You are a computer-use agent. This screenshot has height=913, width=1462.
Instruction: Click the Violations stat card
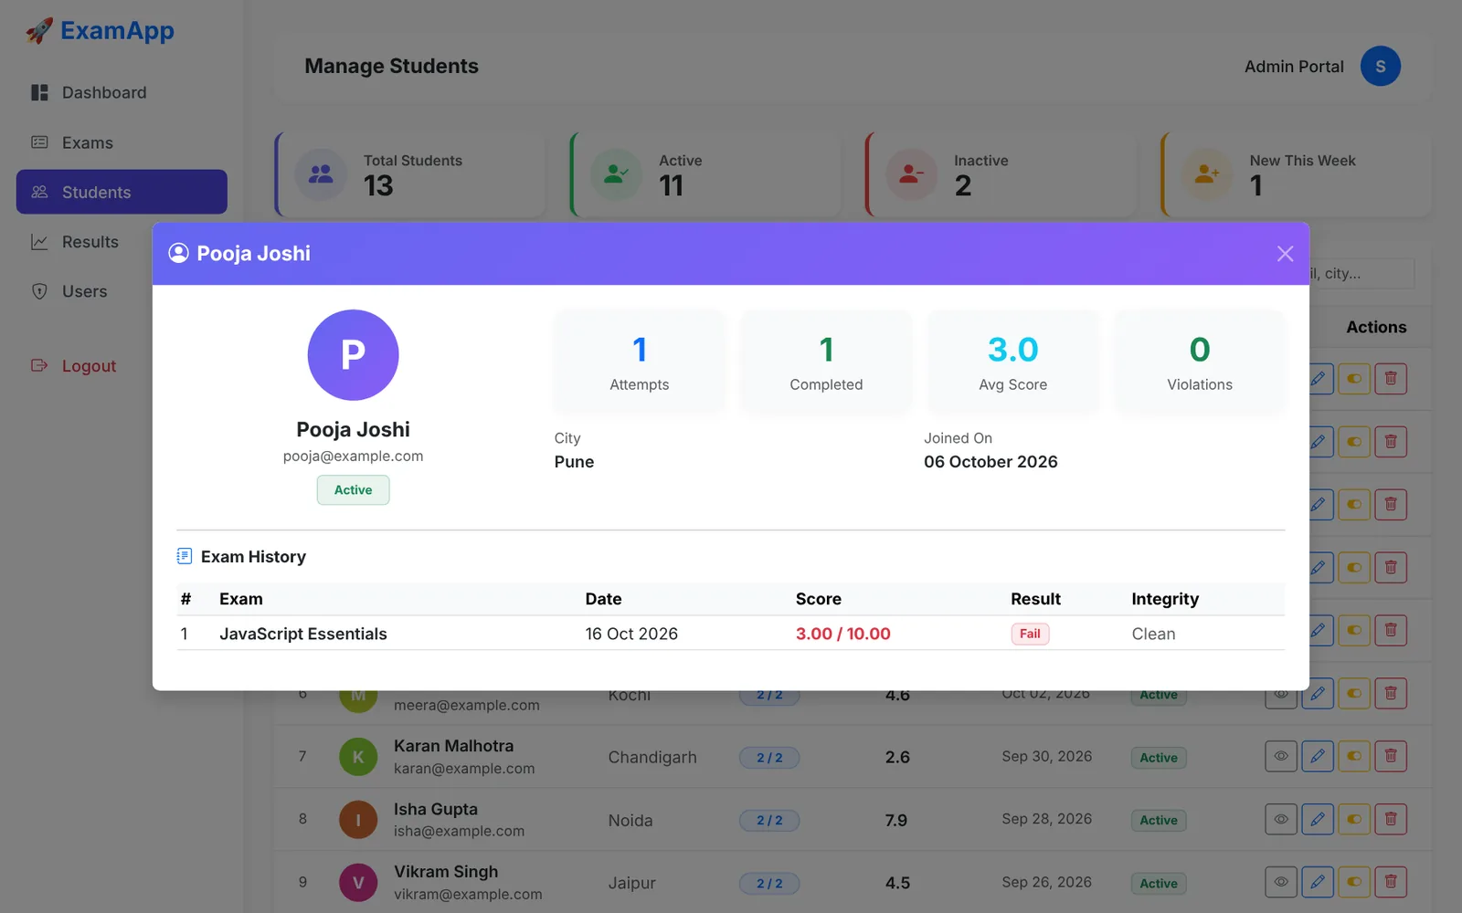click(1200, 362)
